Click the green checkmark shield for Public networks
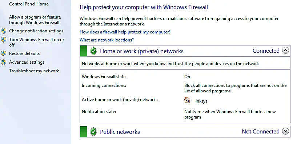Viewport: 297px width, 144px height. (93, 132)
